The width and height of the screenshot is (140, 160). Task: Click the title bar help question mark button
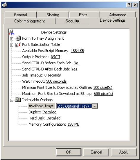129,5
